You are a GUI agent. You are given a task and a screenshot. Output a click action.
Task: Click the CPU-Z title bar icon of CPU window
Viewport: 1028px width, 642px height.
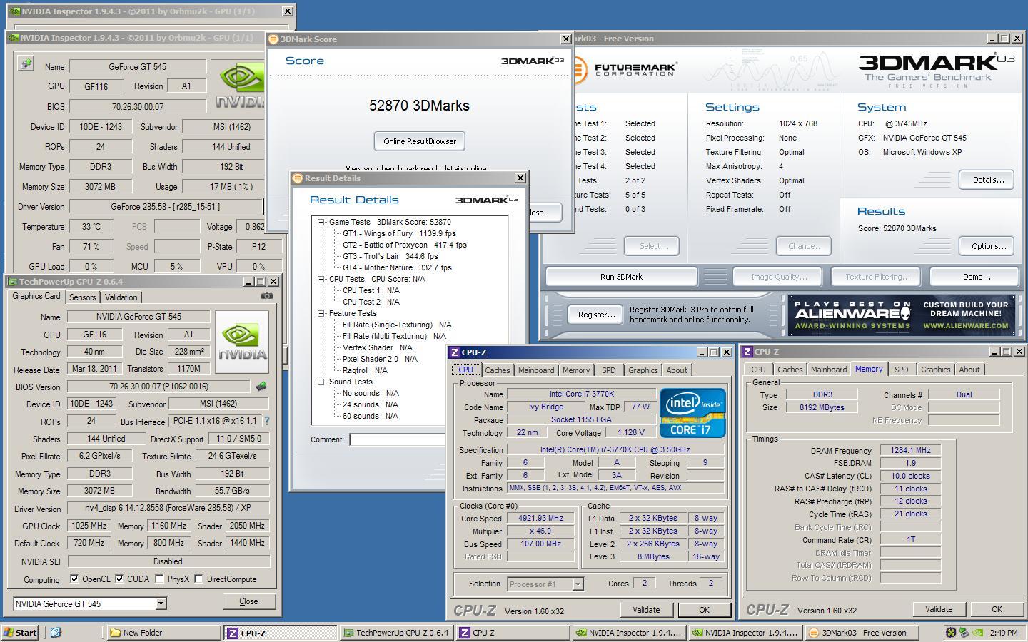(455, 352)
